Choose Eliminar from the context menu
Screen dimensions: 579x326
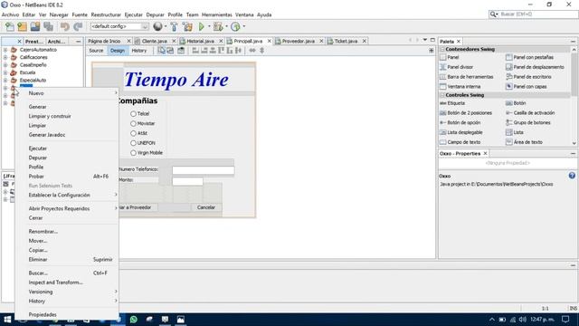(x=67, y=260)
